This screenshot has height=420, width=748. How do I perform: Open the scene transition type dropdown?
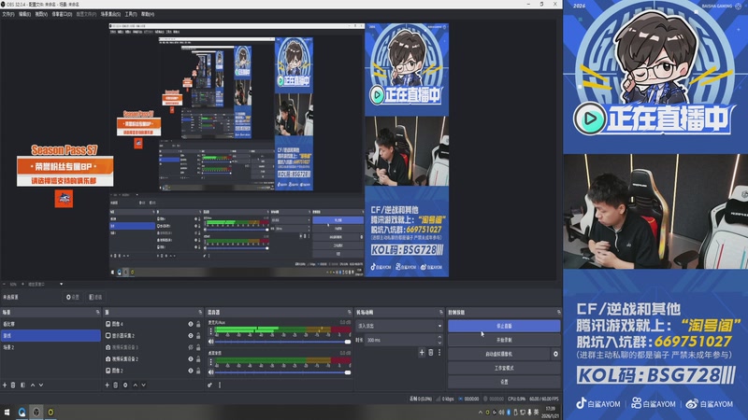(x=400, y=326)
